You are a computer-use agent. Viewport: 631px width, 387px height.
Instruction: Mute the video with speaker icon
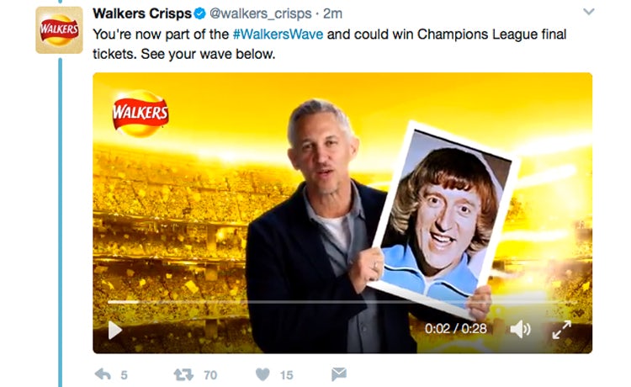520,330
